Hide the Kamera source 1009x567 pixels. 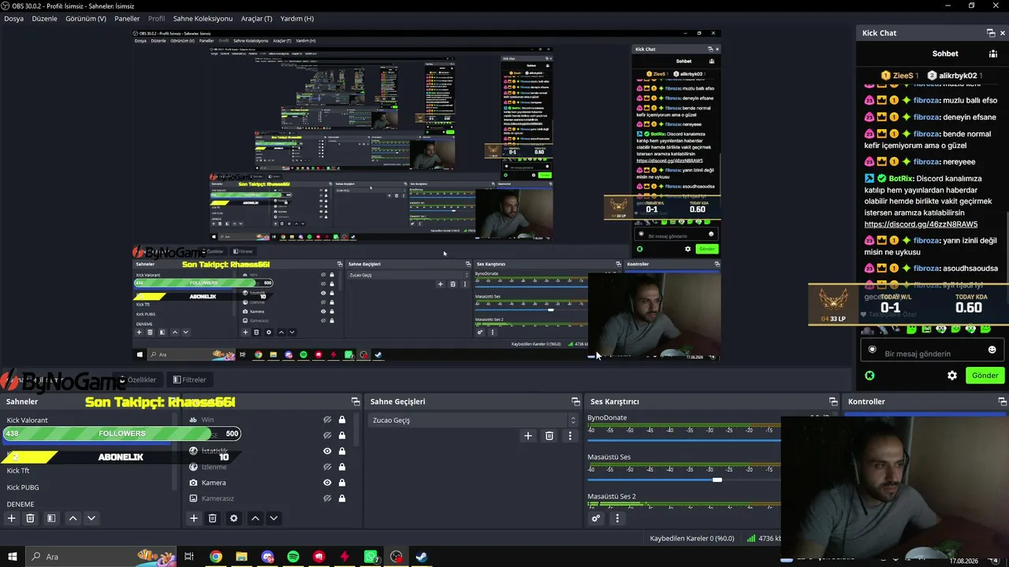[327, 483]
